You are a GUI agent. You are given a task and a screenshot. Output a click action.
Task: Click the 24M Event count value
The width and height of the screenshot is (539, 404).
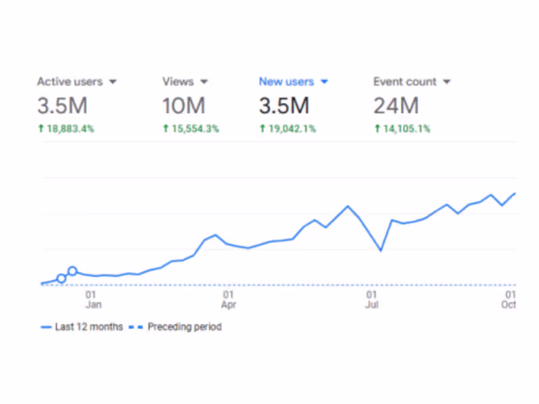[395, 106]
